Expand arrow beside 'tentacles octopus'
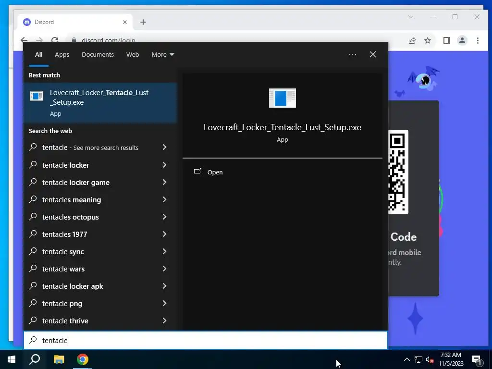Screen dimensions: 492x369 pos(164,217)
